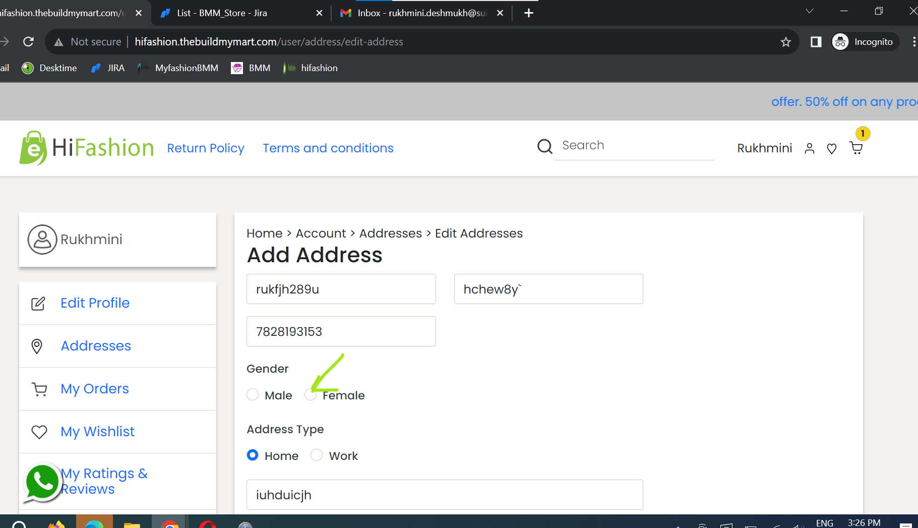The image size is (918, 528).
Task: Click the My Wishlist heart icon in the sidebar
Action: [39, 432]
